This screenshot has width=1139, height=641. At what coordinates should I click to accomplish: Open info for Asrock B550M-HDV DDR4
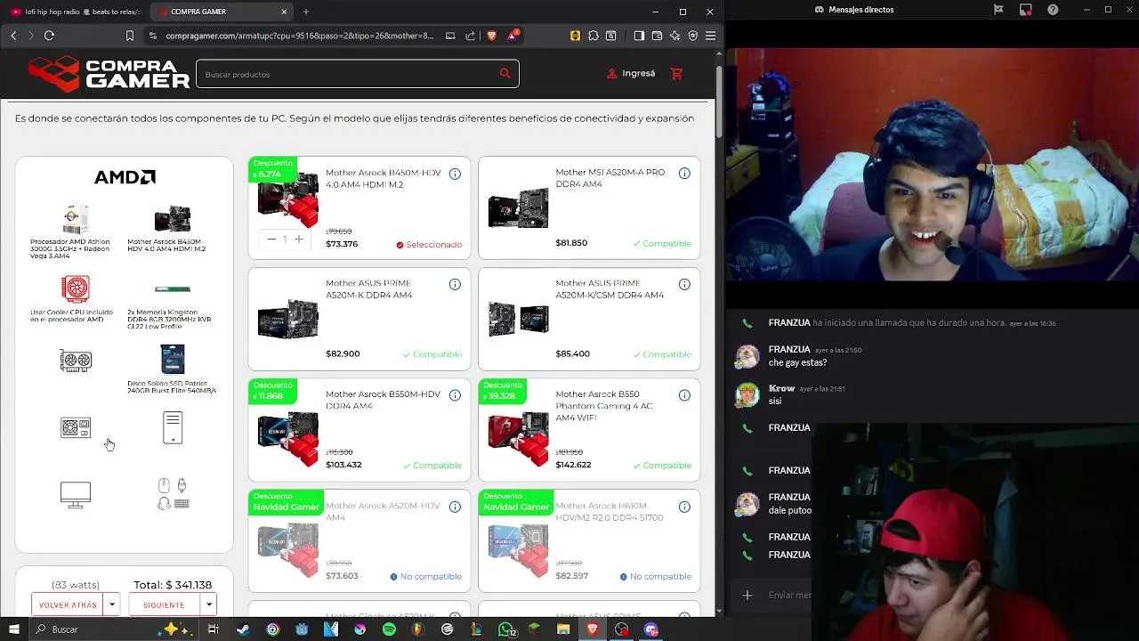click(x=455, y=395)
